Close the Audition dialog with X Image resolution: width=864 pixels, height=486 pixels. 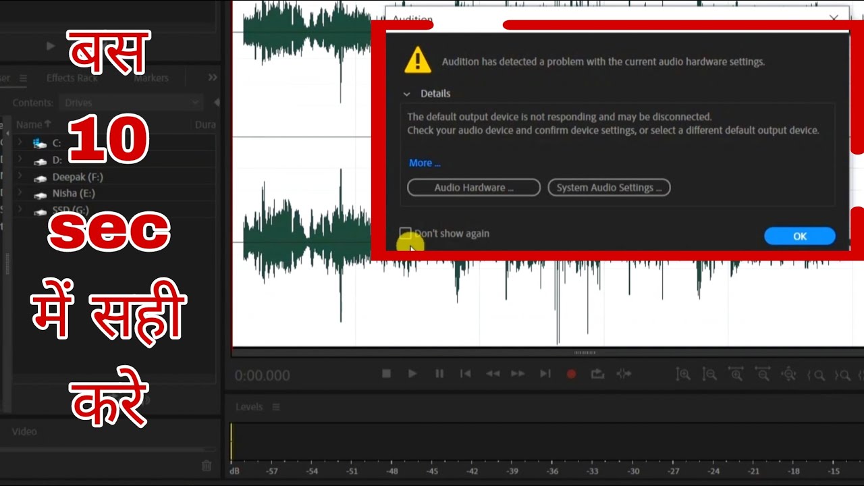point(834,19)
